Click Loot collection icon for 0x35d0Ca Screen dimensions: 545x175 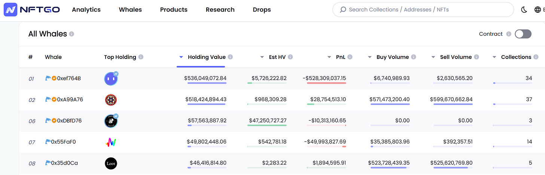coord(111,163)
